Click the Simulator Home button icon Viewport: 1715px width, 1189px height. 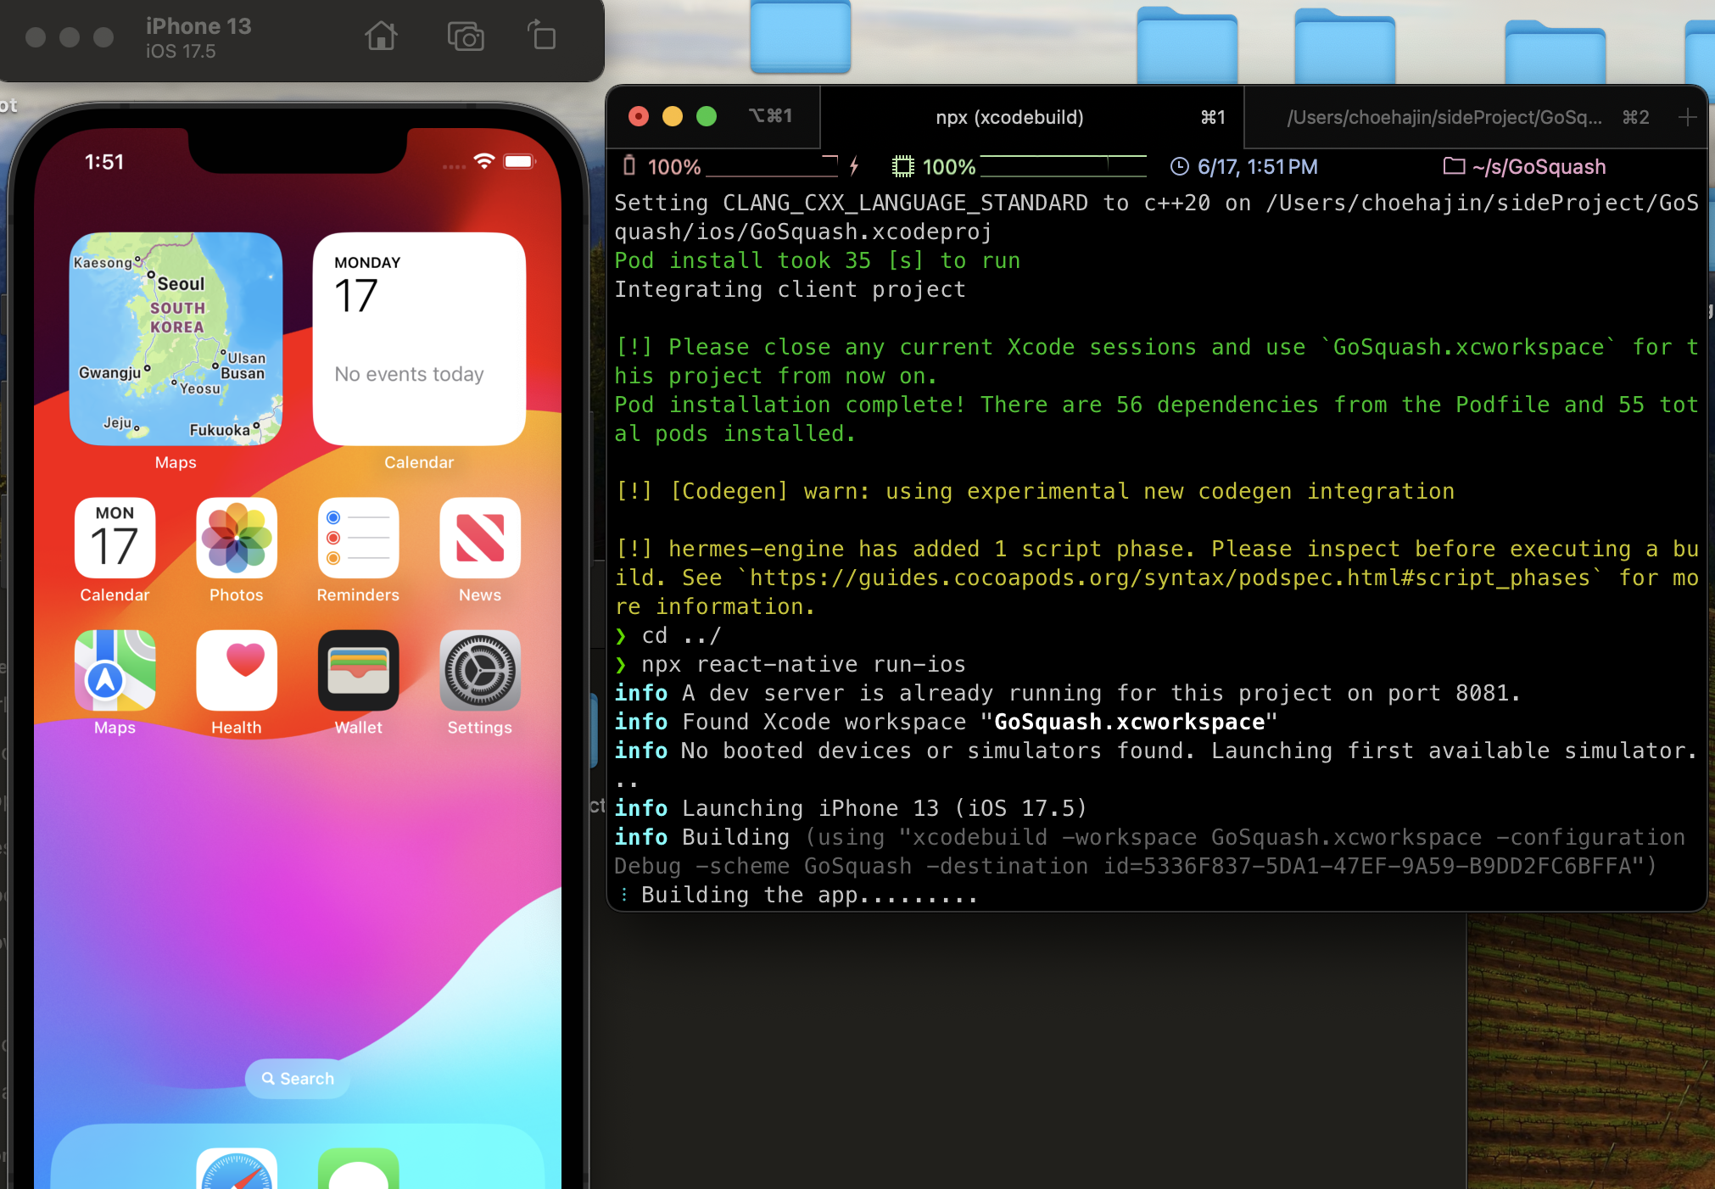(x=381, y=36)
